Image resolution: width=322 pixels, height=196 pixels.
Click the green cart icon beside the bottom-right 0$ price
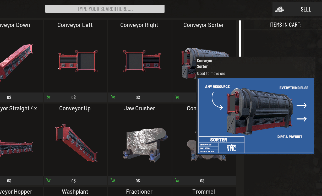(x=177, y=181)
